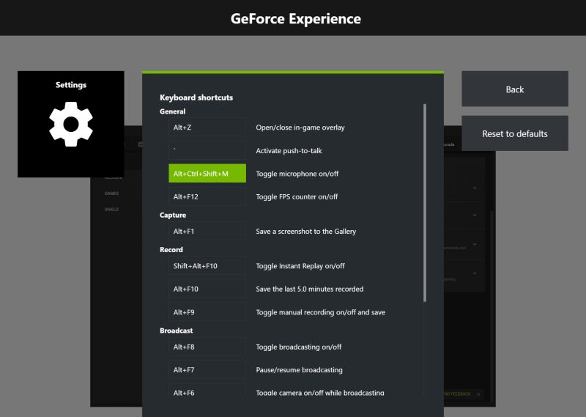Edit the Alt+Z overlay shortcut field
The image size is (586, 417).
(x=207, y=128)
